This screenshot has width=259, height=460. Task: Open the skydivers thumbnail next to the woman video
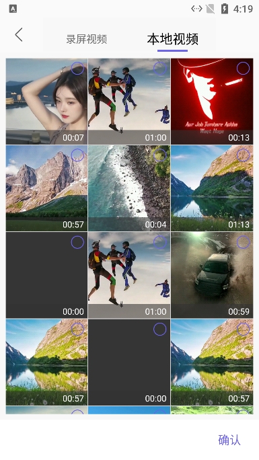tap(129, 101)
